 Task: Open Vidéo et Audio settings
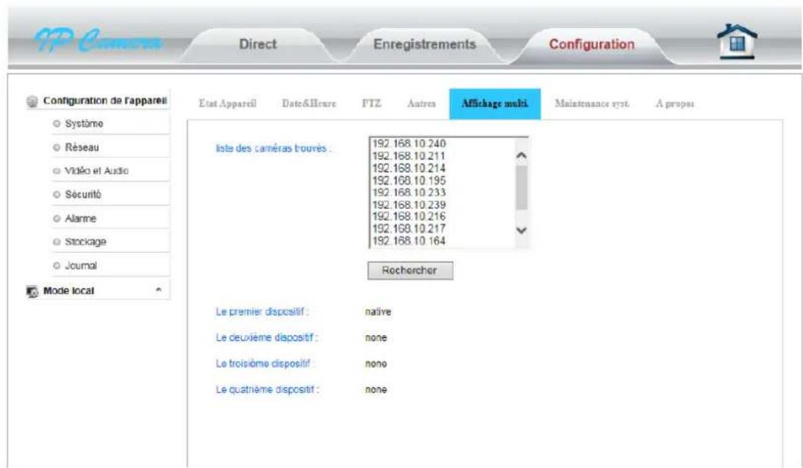tap(96, 171)
